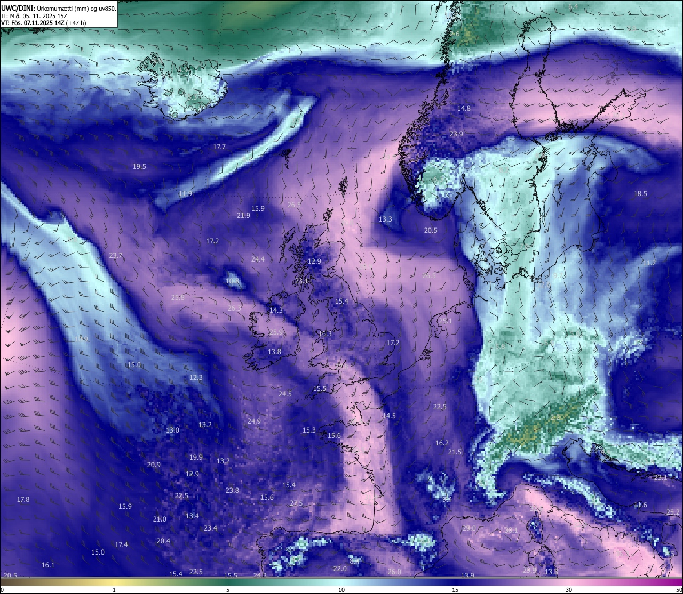Click the 16.2 value over eastern France

[442, 443]
